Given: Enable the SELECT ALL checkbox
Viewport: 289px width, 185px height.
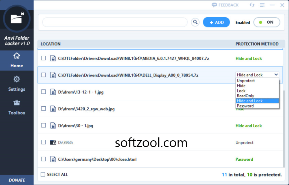Looking at the screenshot, I should (x=43, y=175).
